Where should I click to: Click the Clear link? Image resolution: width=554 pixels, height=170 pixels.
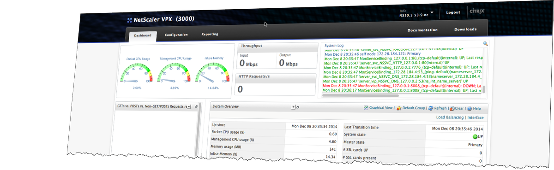pos(459,109)
